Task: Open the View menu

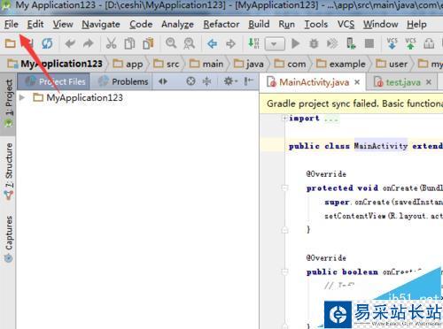Action: [x=63, y=24]
